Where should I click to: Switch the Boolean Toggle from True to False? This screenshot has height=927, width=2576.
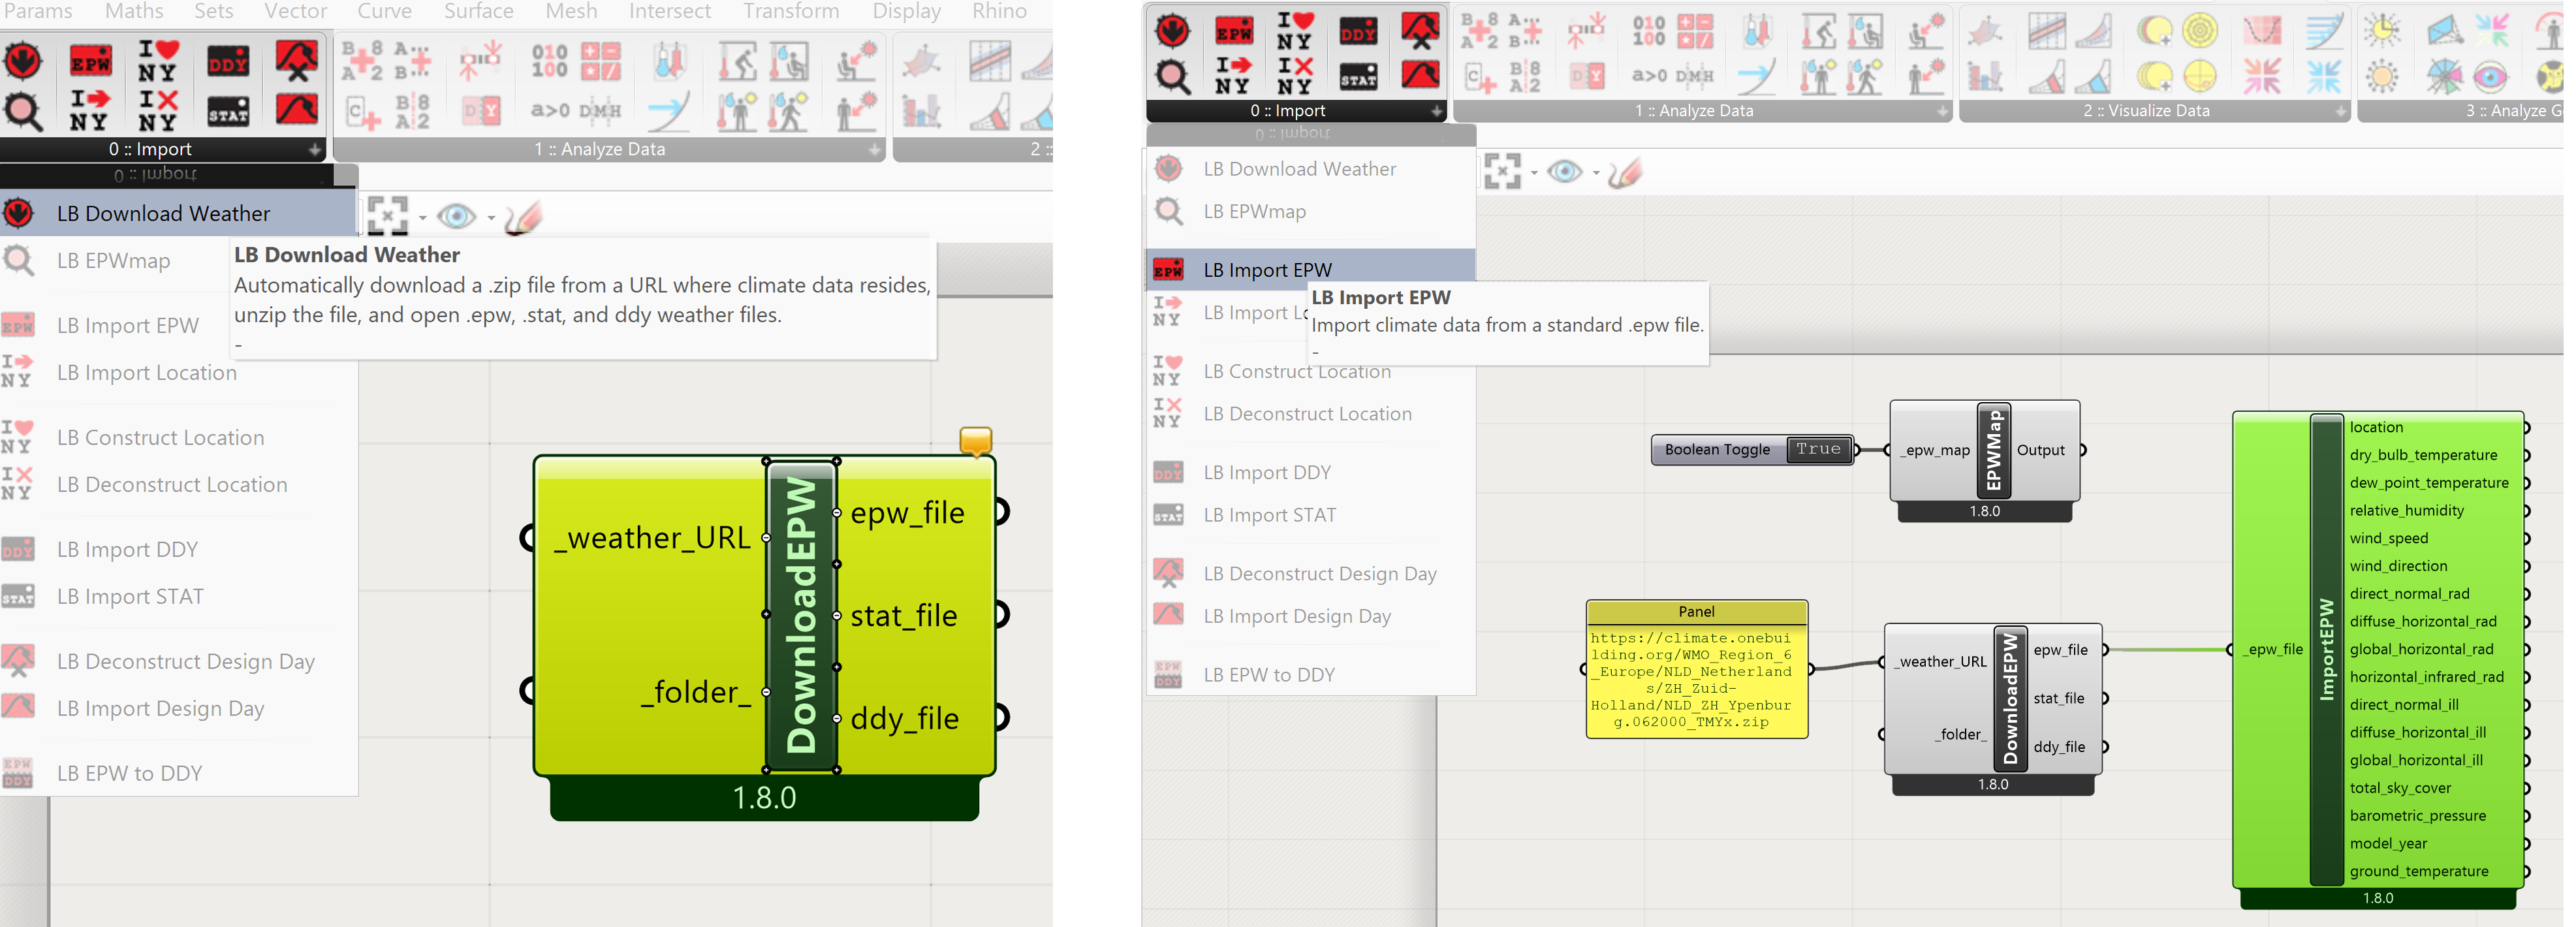point(1819,449)
